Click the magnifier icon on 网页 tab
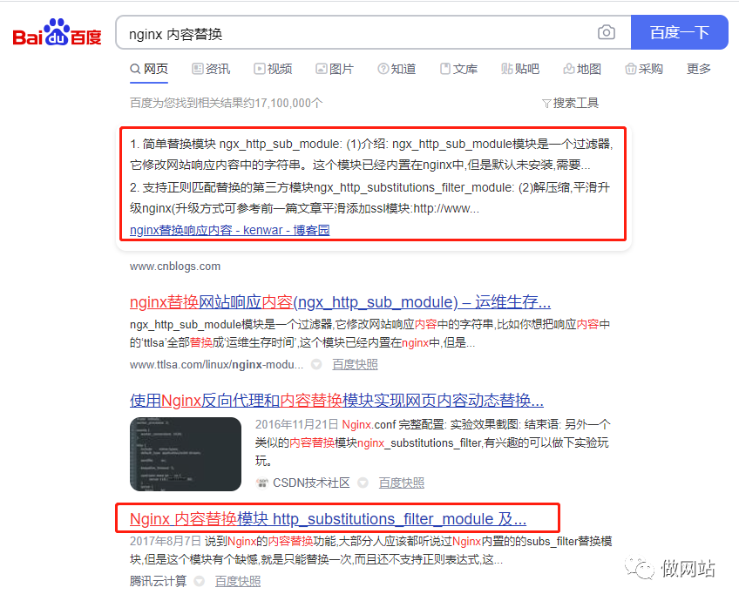The width and height of the screenshot is (739, 601). (x=135, y=69)
